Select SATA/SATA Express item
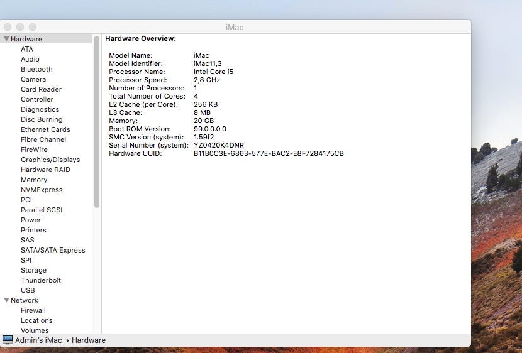Image resolution: width=522 pixels, height=353 pixels. click(x=53, y=250)
